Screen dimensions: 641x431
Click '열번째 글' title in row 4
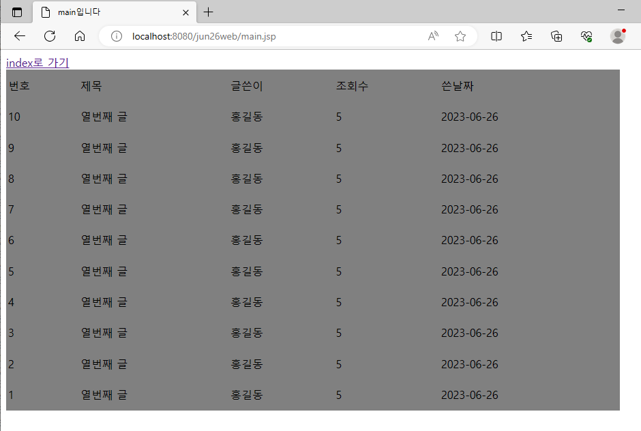tap(104, 302)
